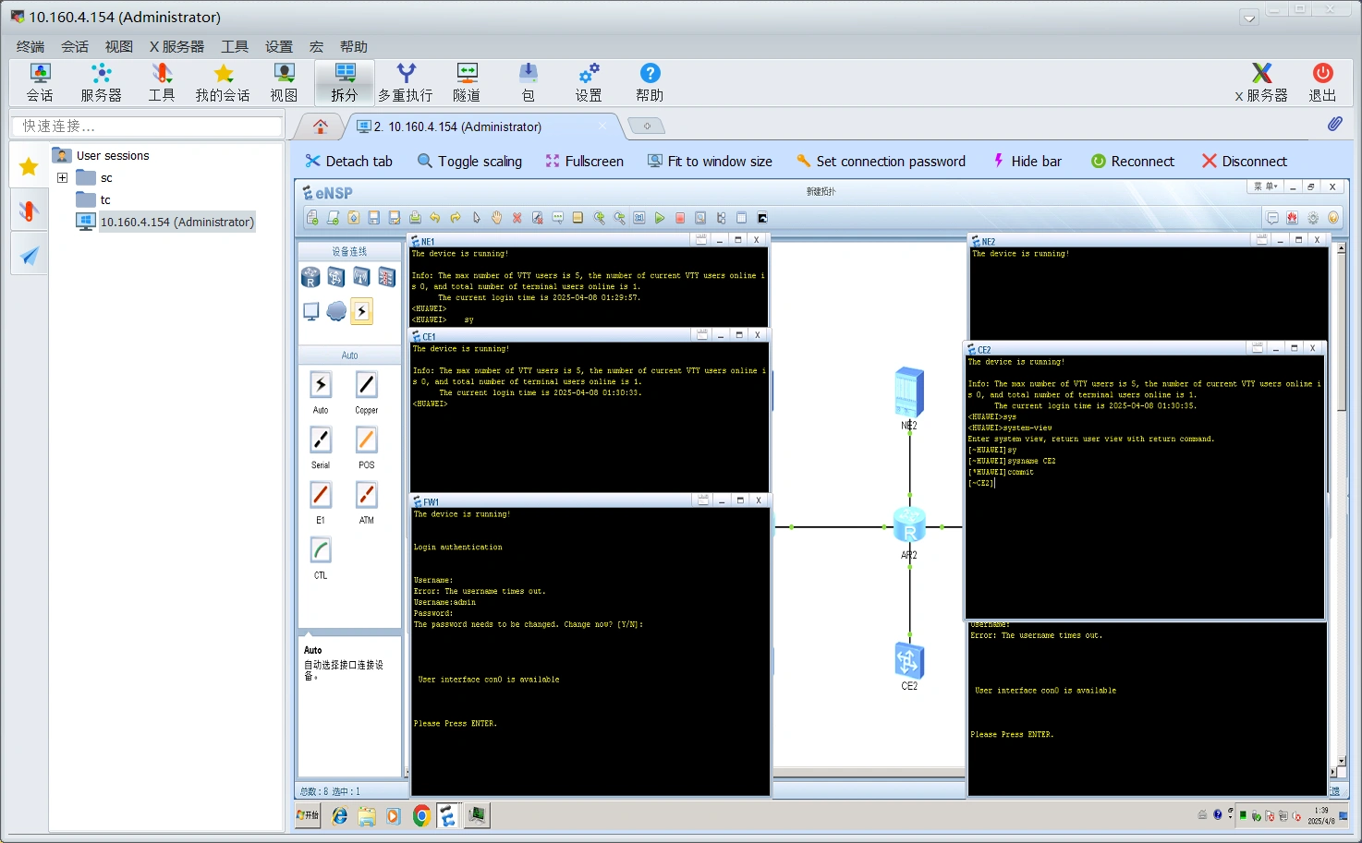This screenshot has width=1362, height=843.
Task: Select the WLAN device category icon
Action: (x=361, y=276)
